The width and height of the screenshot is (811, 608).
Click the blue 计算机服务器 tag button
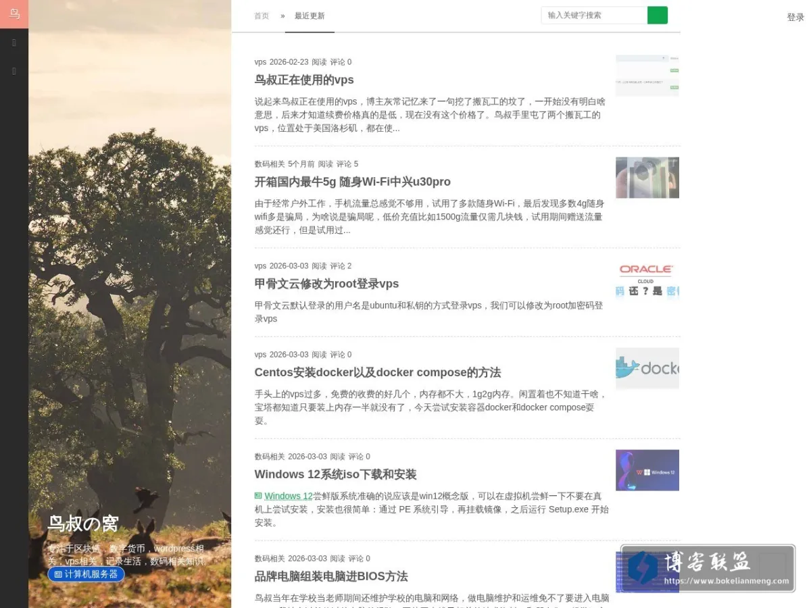86,574
